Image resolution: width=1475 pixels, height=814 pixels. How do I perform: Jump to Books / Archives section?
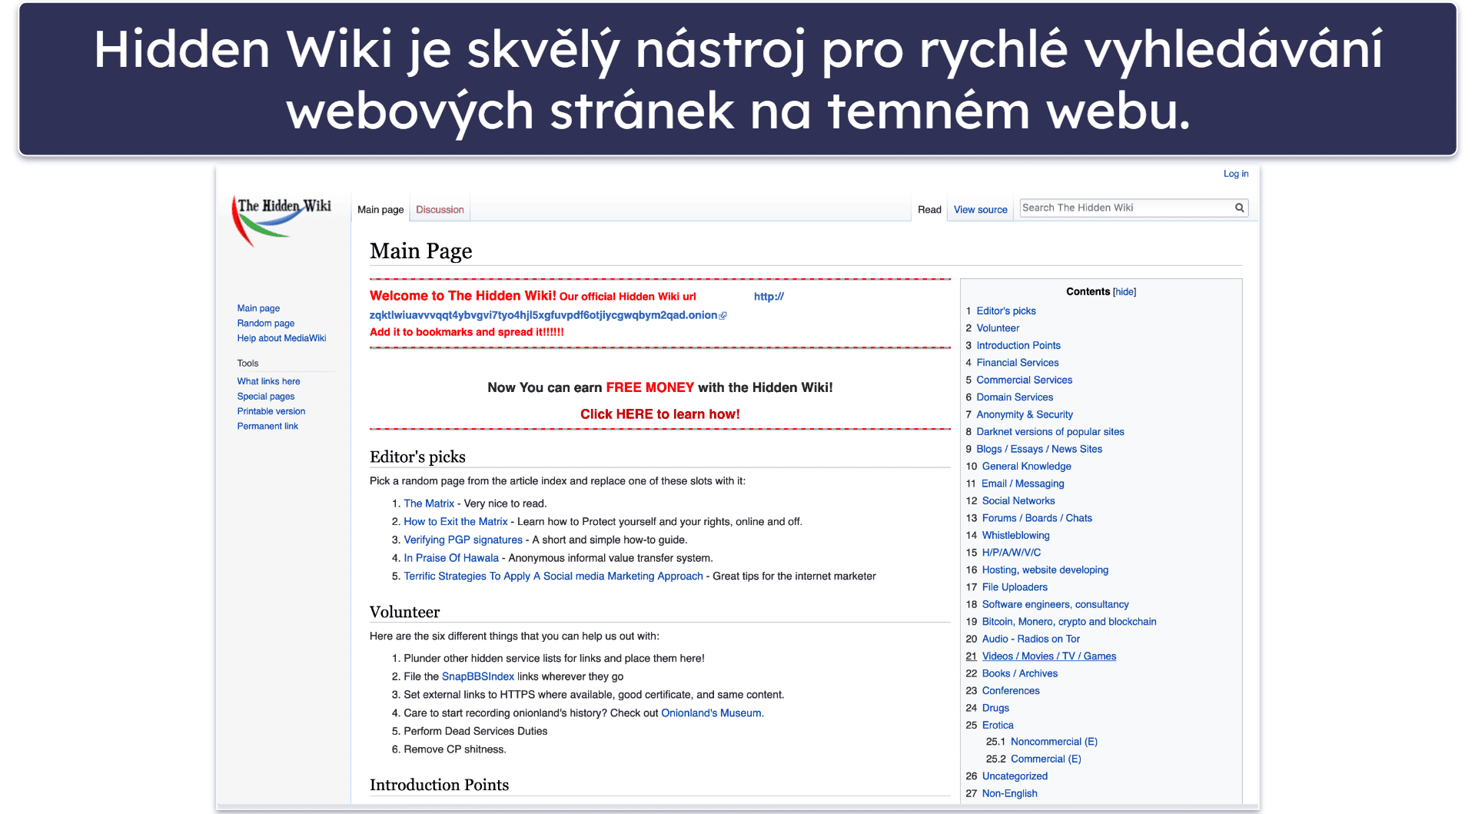pos(1020,674)
